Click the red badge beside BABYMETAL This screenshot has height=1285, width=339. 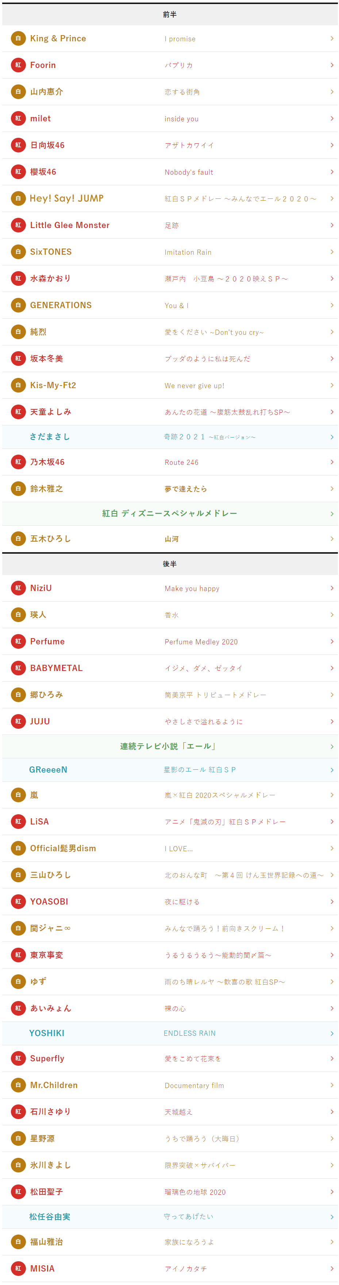(x=18, y=668)
